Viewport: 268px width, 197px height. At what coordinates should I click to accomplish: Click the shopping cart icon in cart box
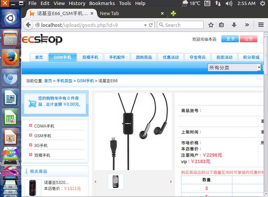(32, 103)
